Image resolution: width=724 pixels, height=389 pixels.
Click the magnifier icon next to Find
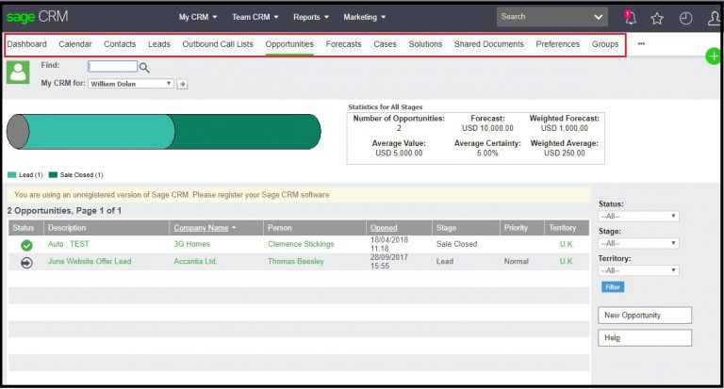[x=144, y=67]
